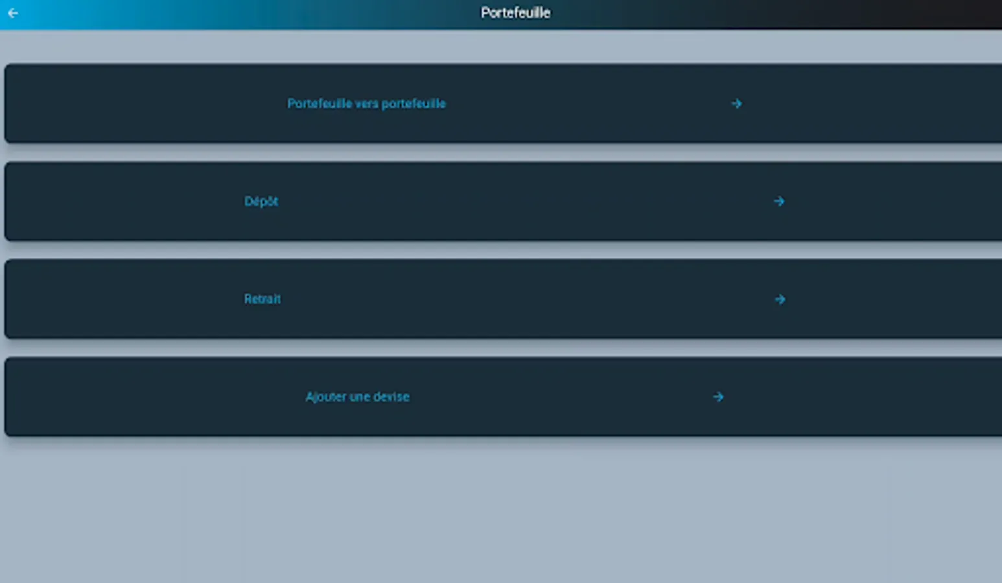This screenshot has width=1002, height=583.
Task: Click the arrow next to Portefeuille vers portefeuille
Action: [736, 104]
